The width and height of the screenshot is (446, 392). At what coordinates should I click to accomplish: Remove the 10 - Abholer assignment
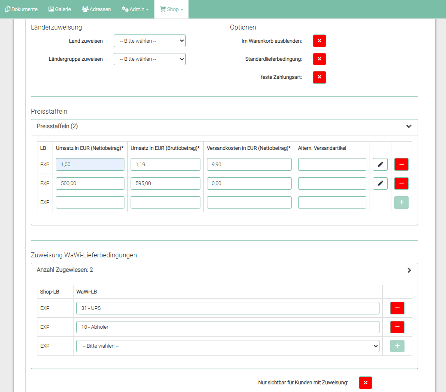397,327
